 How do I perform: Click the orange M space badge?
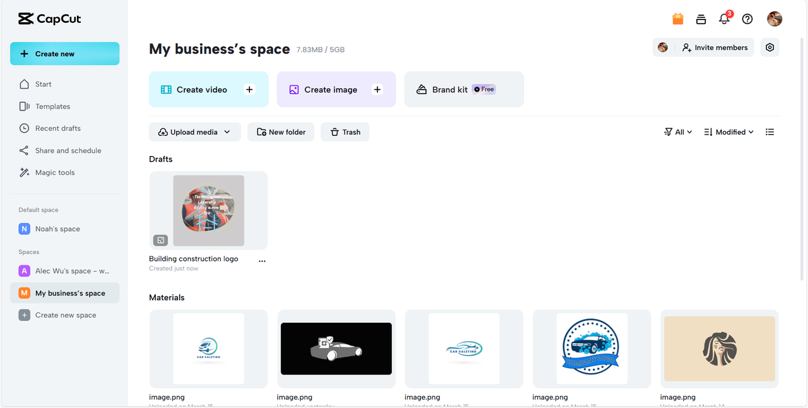[24, 293]
